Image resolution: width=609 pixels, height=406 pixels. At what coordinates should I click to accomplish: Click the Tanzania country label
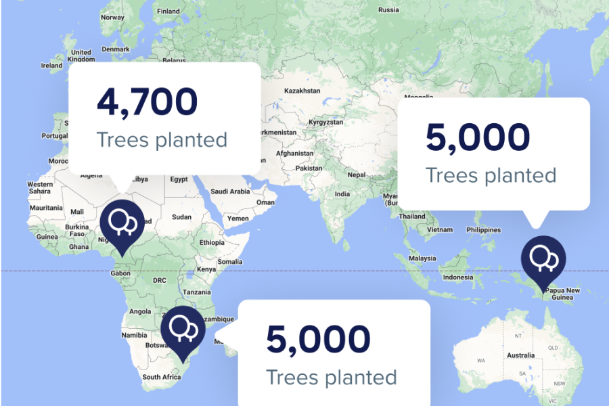[197, 292]
